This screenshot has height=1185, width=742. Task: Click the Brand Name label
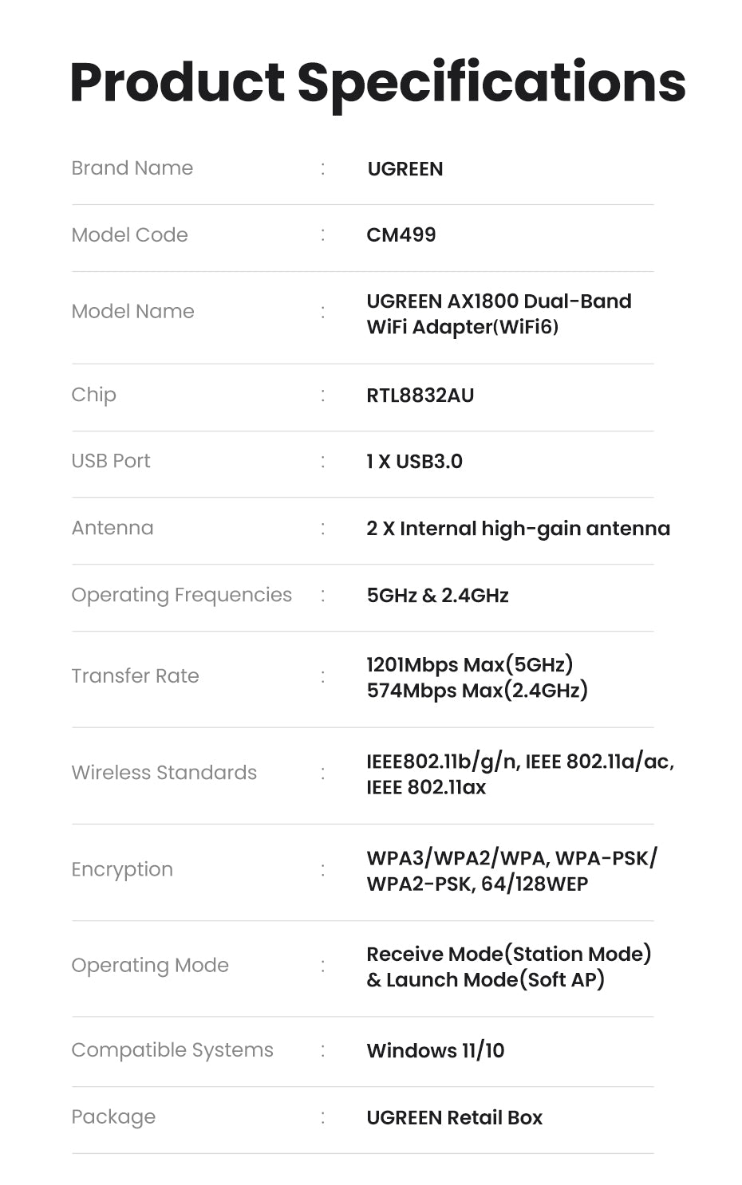(x=132, y=168)
